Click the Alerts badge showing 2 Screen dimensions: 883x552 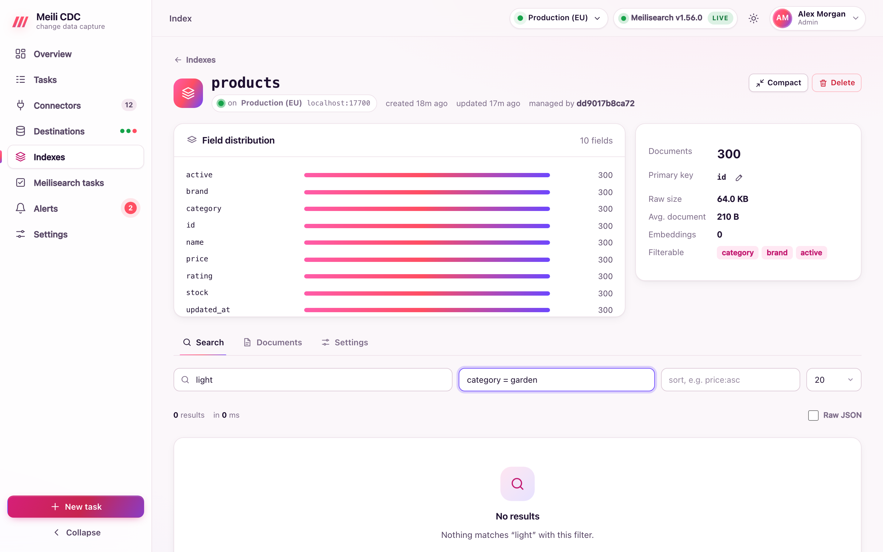(x=130, y=208)
